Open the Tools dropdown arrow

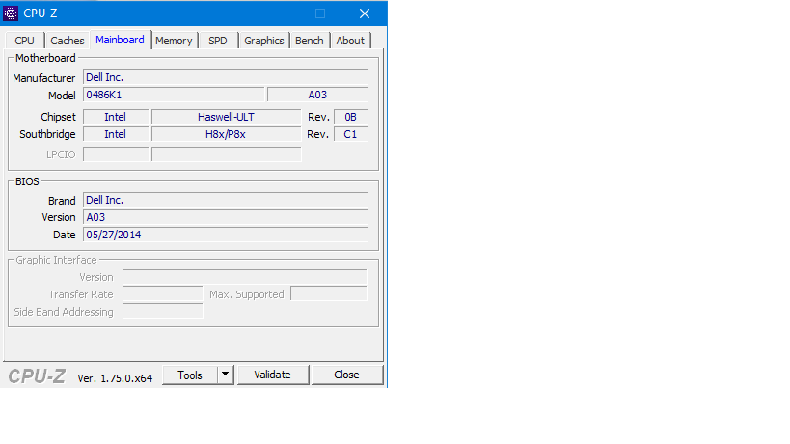coord(225,375)
